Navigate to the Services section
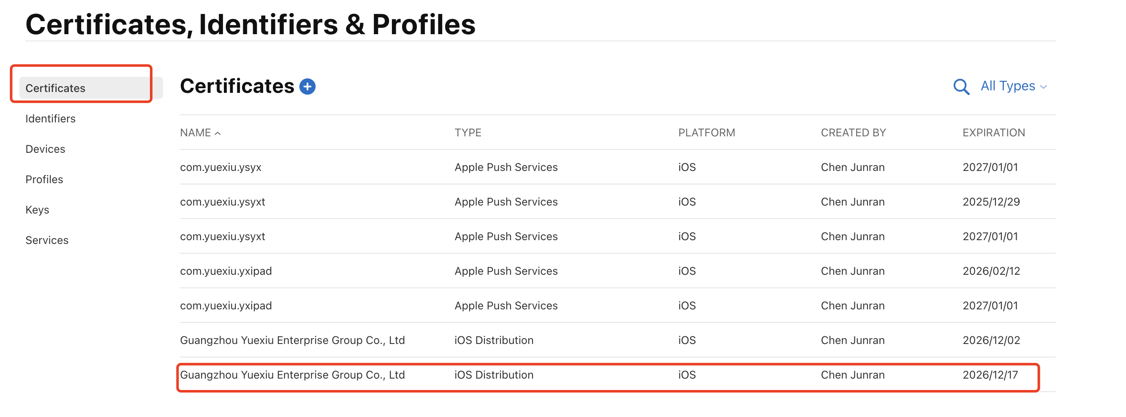 pos(47,240)
